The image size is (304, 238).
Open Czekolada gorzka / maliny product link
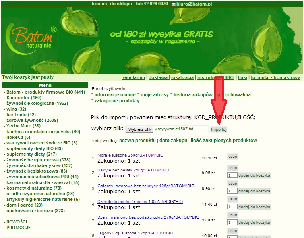pos(140,201)
